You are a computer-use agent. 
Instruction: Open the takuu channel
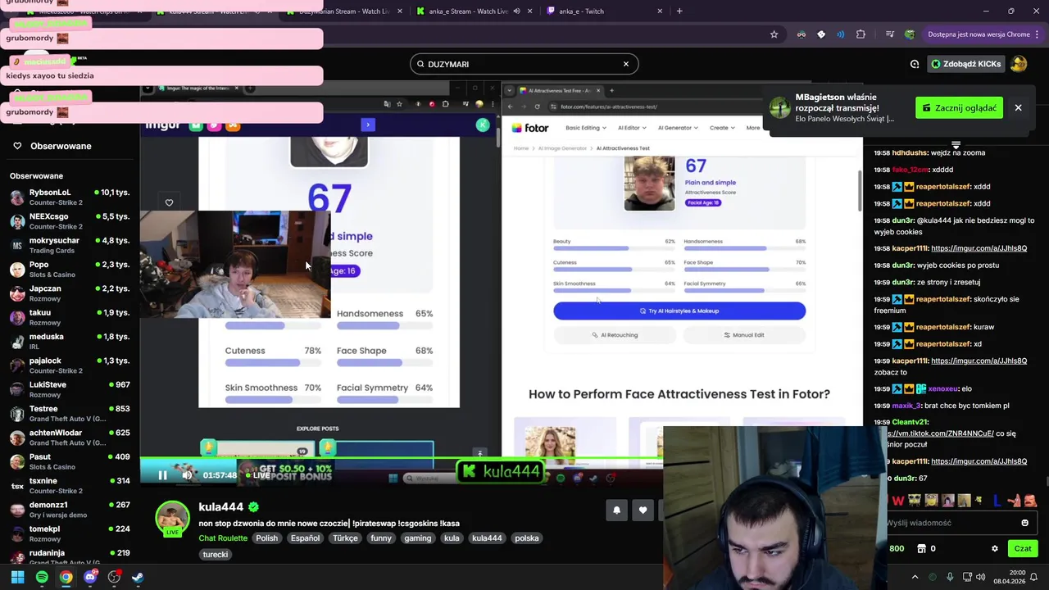70,317
